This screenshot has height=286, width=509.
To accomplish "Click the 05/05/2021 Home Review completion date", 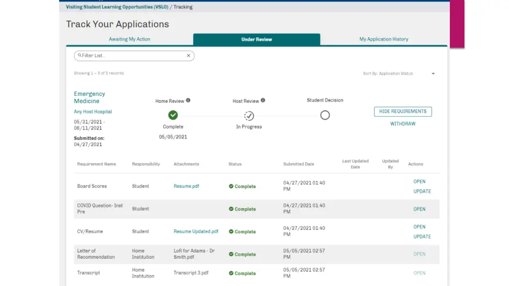I will click(173, 137).
